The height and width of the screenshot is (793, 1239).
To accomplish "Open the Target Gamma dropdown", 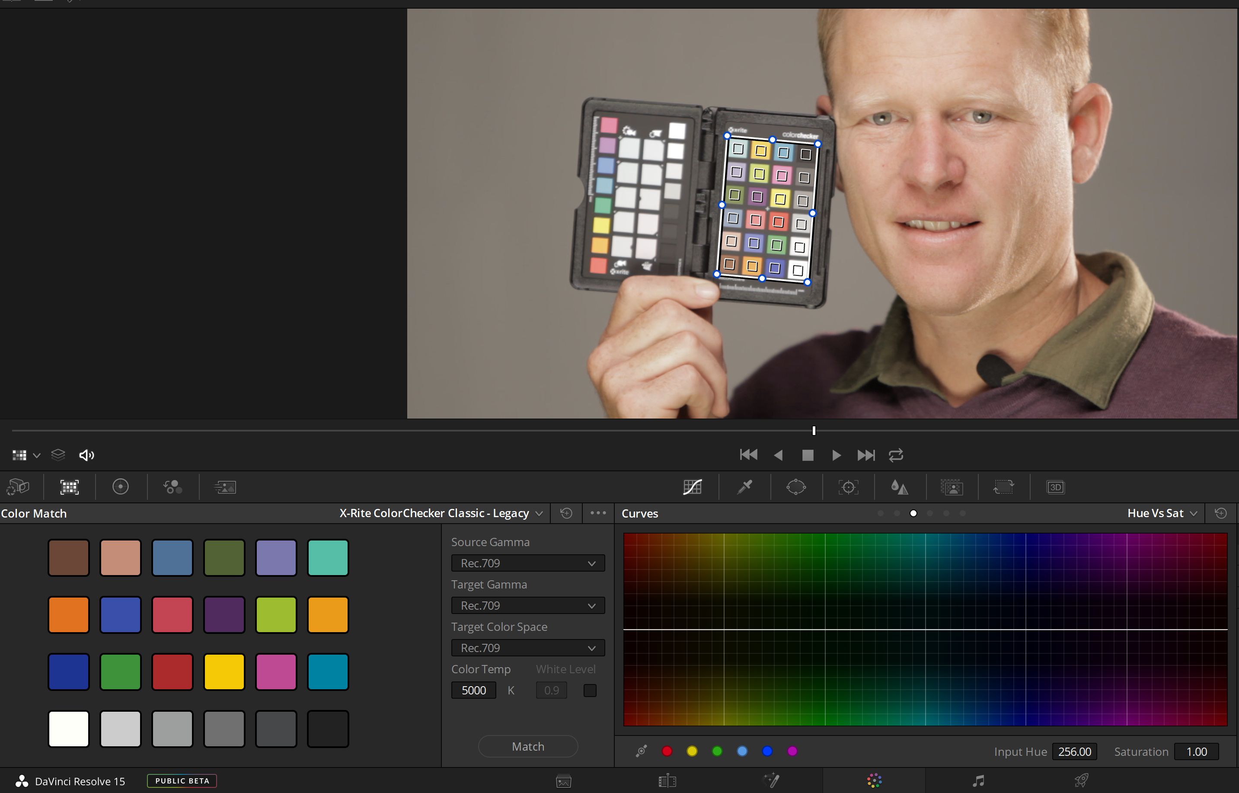I will (x=527, y=605).
